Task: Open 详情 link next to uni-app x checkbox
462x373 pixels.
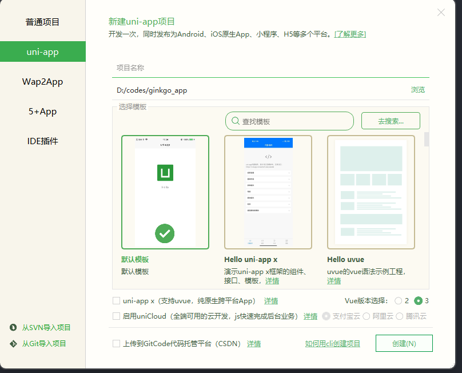Action: [x=271, y=301]
